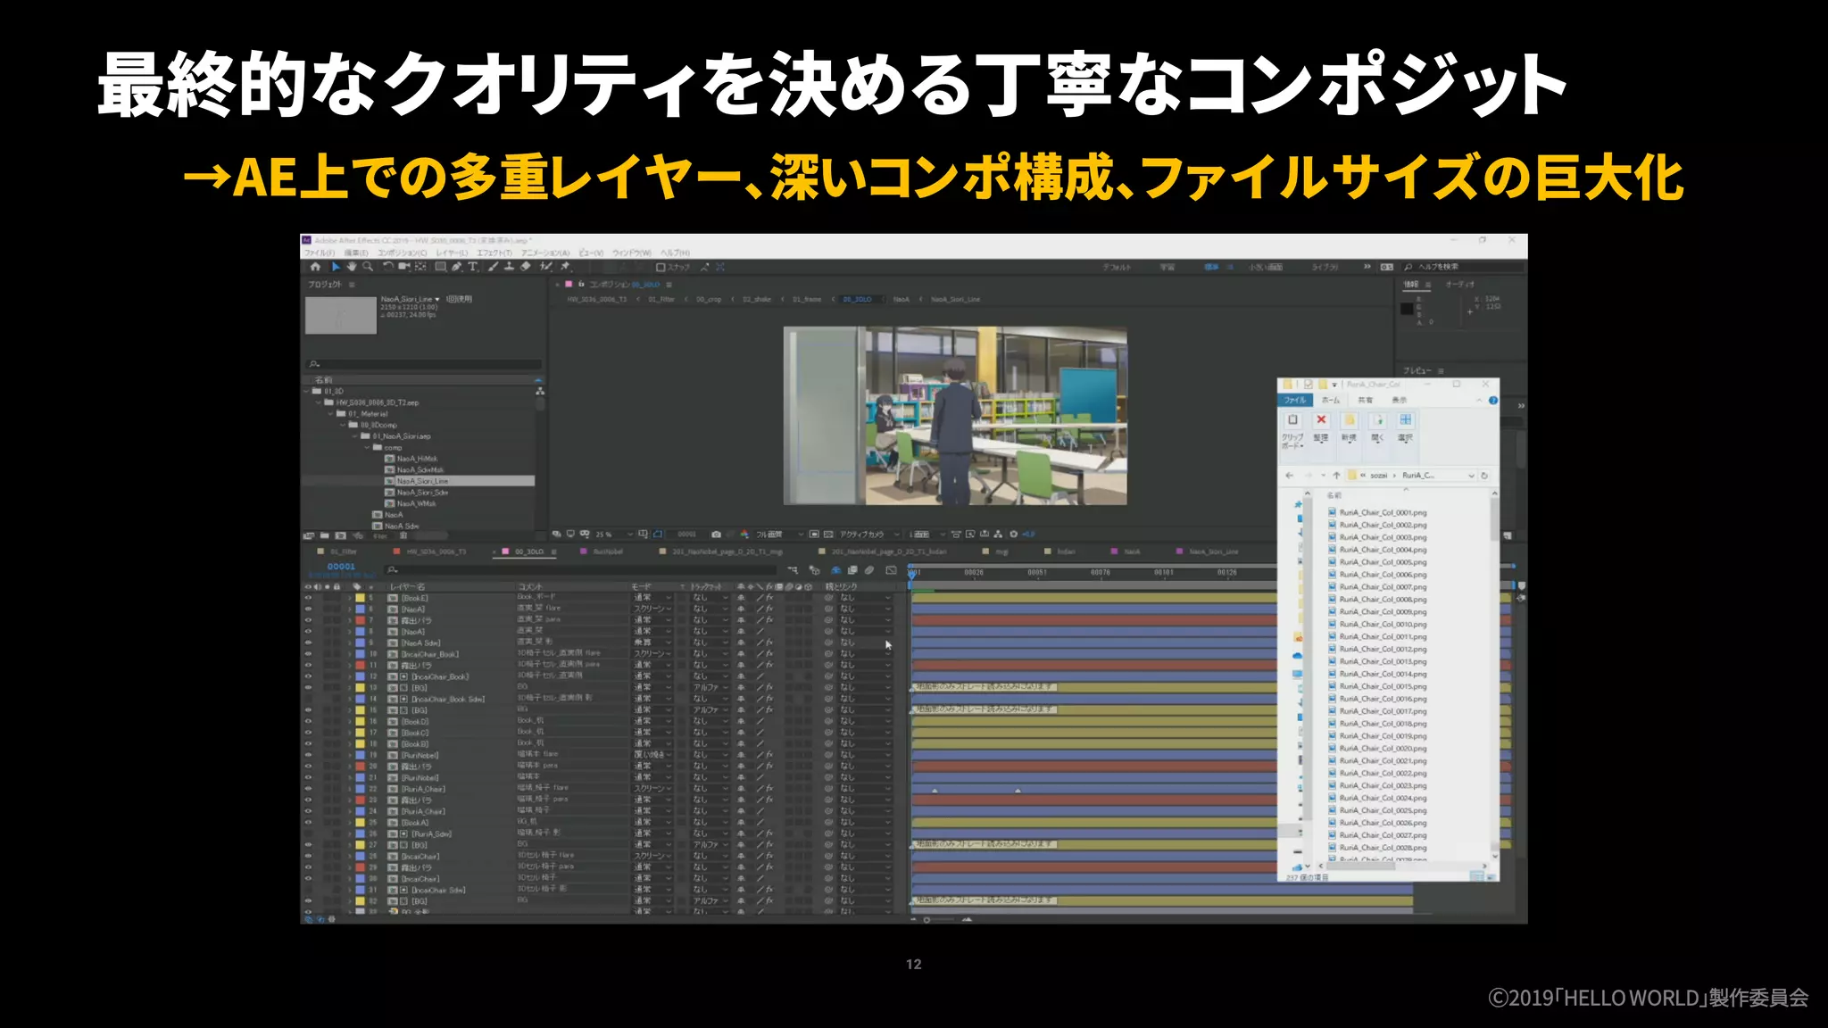1828x1028 pixels.
Task: Enable the スナップ snapping checkbox
Action: point(661,267)
